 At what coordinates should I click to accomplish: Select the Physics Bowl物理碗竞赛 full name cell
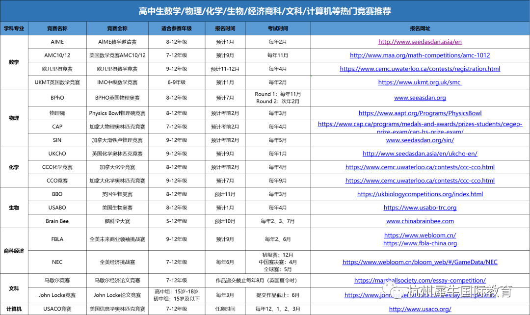pos(117,113)
